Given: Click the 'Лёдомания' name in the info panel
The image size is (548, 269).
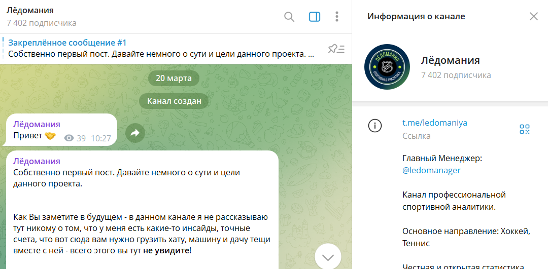Looking at the screenshot, I should point(450,60).
